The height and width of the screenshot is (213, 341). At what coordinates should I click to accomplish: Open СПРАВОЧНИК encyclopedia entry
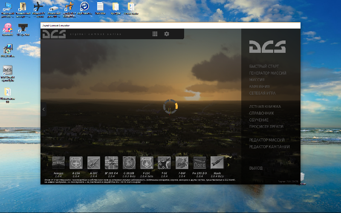261,113
